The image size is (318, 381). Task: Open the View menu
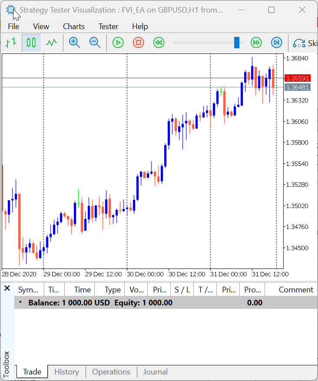tap(41, 27)
